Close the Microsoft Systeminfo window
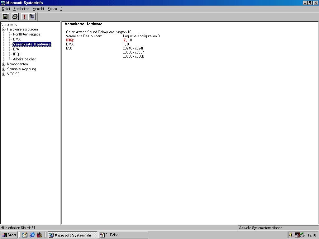Image resolution: width=319 pixels, height=239 pixels. pos(316,2)
